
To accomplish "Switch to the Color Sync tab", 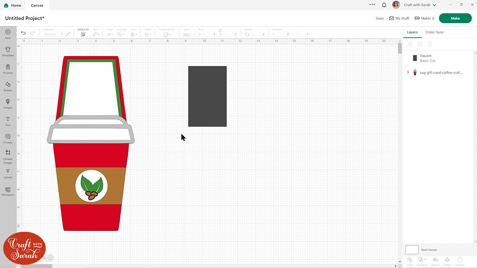I will pyautogui.click(x=434, y=32).
